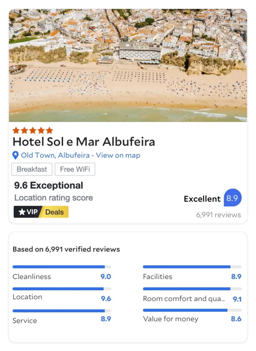The image size is (256, 351).
Task: Click the Value for money bar
Action: 192,310
